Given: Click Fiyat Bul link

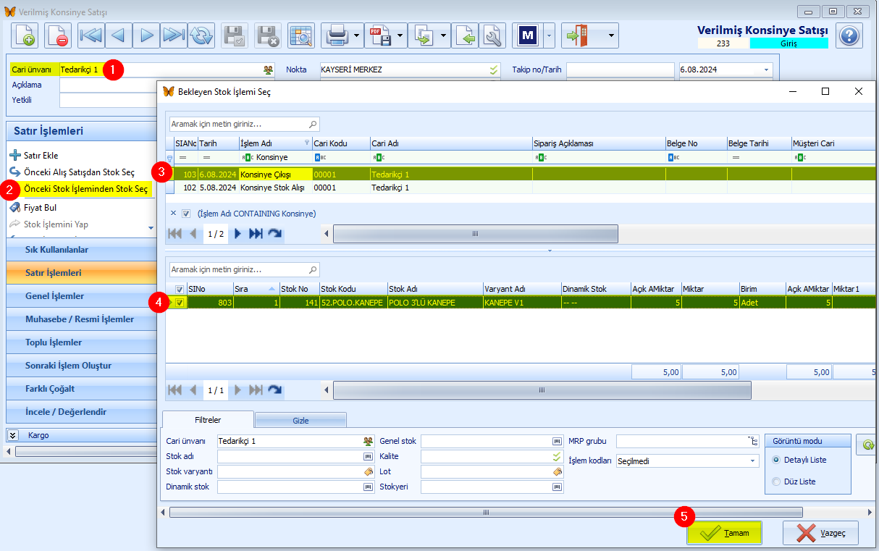Looking at the screenshot, I should pyautogui.click(x=40, y=207).
